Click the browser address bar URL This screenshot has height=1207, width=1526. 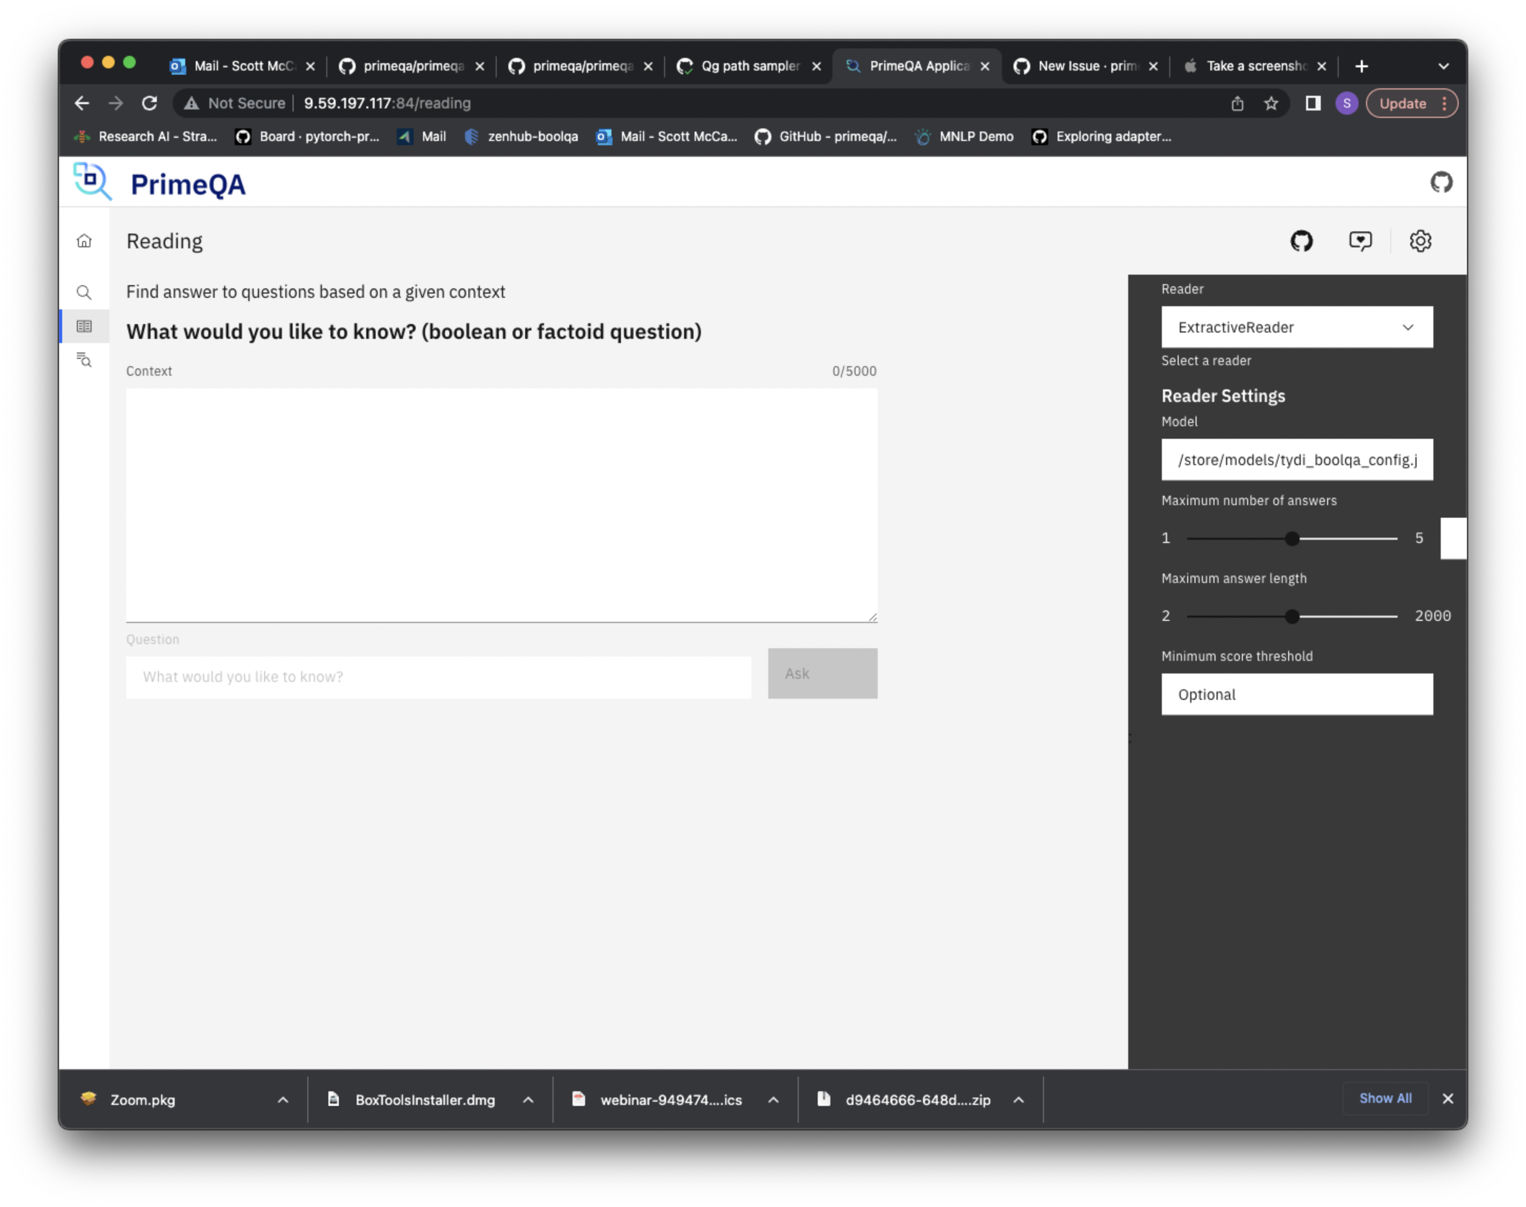pos(387,103)
